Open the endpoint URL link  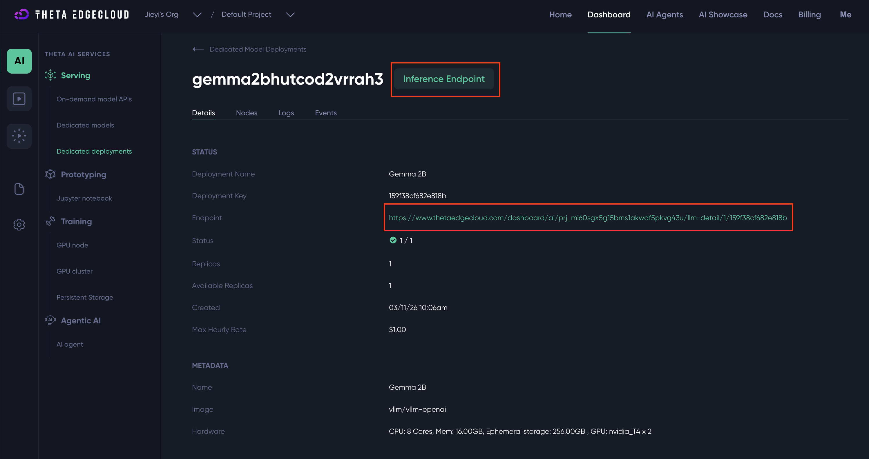pyautogui.click(x=587, y=218)
